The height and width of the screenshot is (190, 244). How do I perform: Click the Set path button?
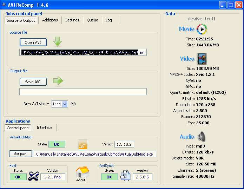coord(20,154)
